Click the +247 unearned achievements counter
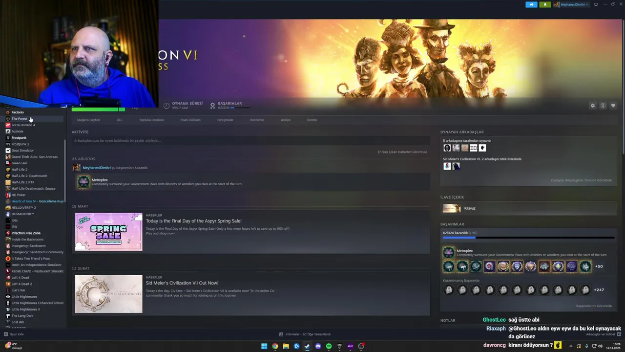The image size is (625, 352). coord(599,290)
